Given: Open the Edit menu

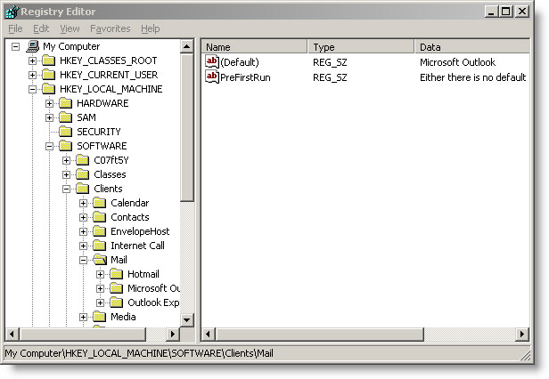Looking at the screenshot, I should [x=41, y=28].
